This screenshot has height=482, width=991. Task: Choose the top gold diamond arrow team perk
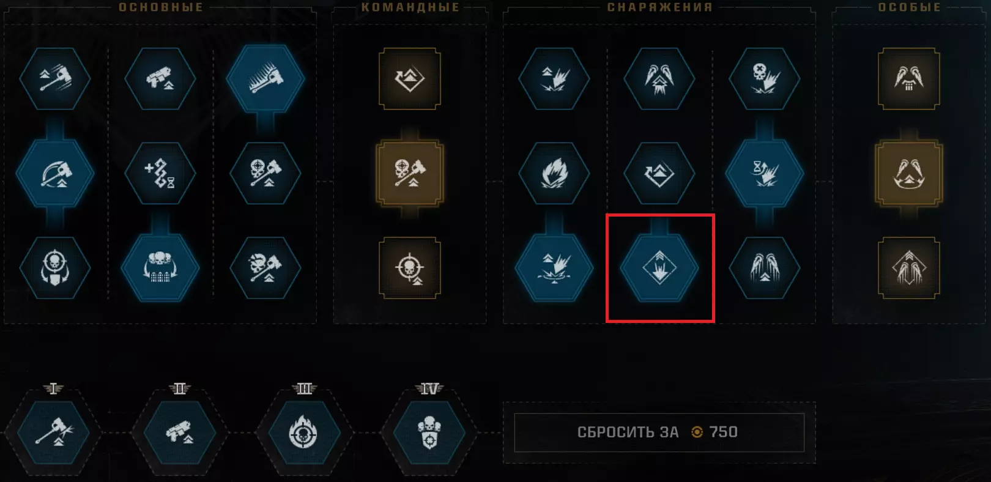click(x=410, y=78)
